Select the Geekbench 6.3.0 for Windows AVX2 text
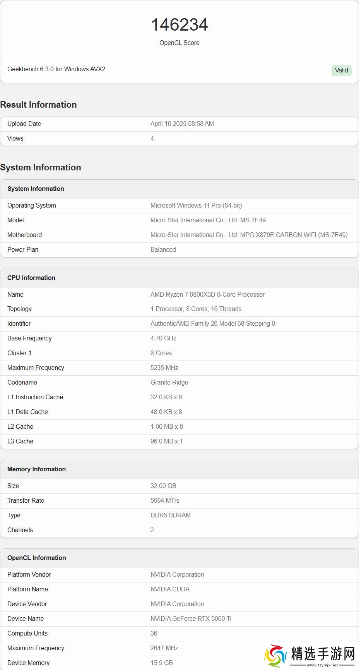Screen dimensions: 359x670 click(56, 69)
